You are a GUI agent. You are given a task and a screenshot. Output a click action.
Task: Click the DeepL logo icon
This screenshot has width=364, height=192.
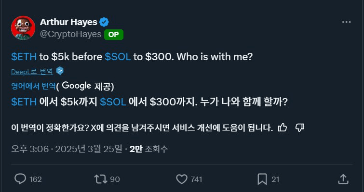click(60, 71)
